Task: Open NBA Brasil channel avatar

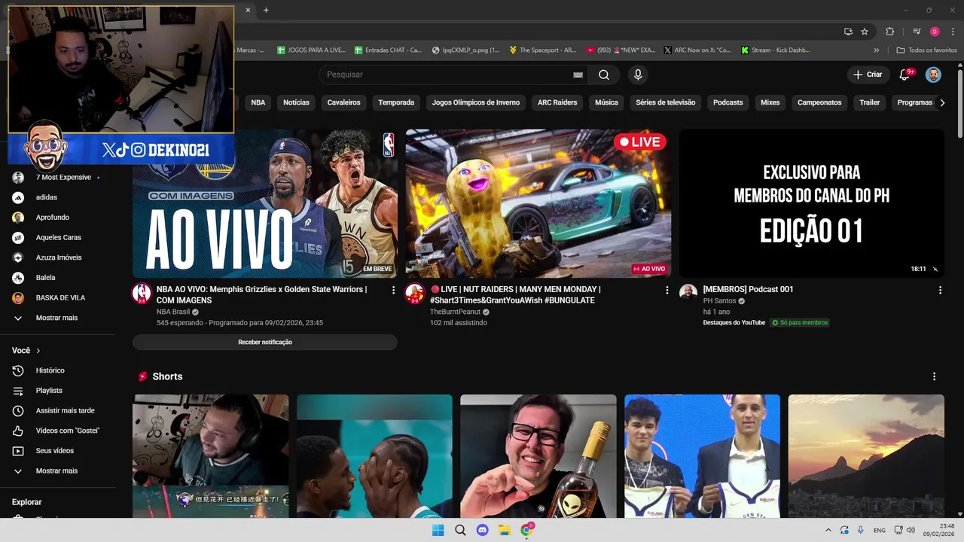Action: click(142, 294)
